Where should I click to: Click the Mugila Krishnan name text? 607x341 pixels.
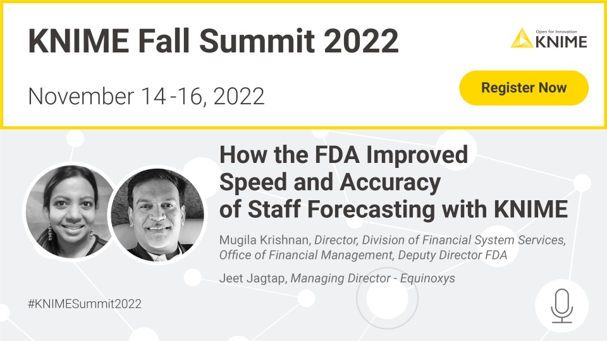coord(264,240)
